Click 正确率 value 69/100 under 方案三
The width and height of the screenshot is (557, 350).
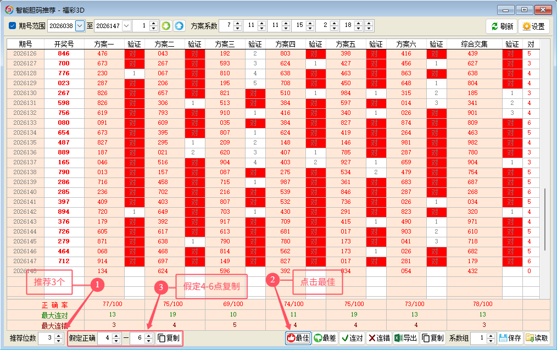coord(233,304)
